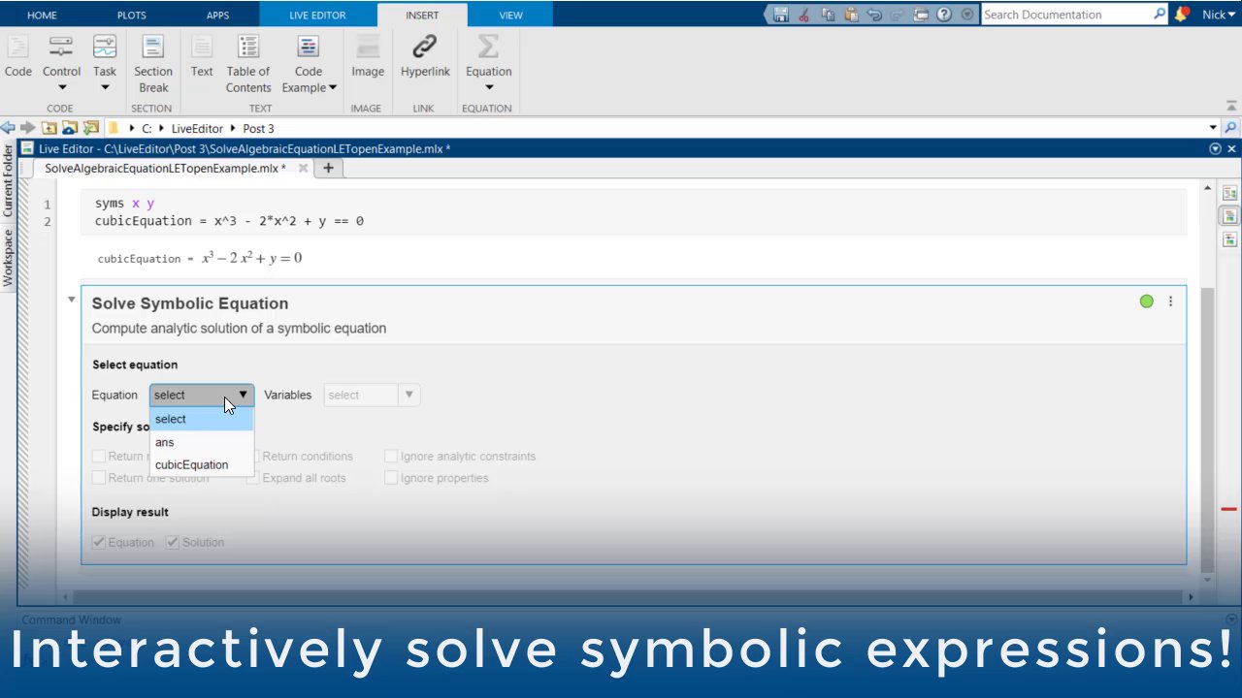
Task: Select the Cut scissors icon
Action: point(802,14)
